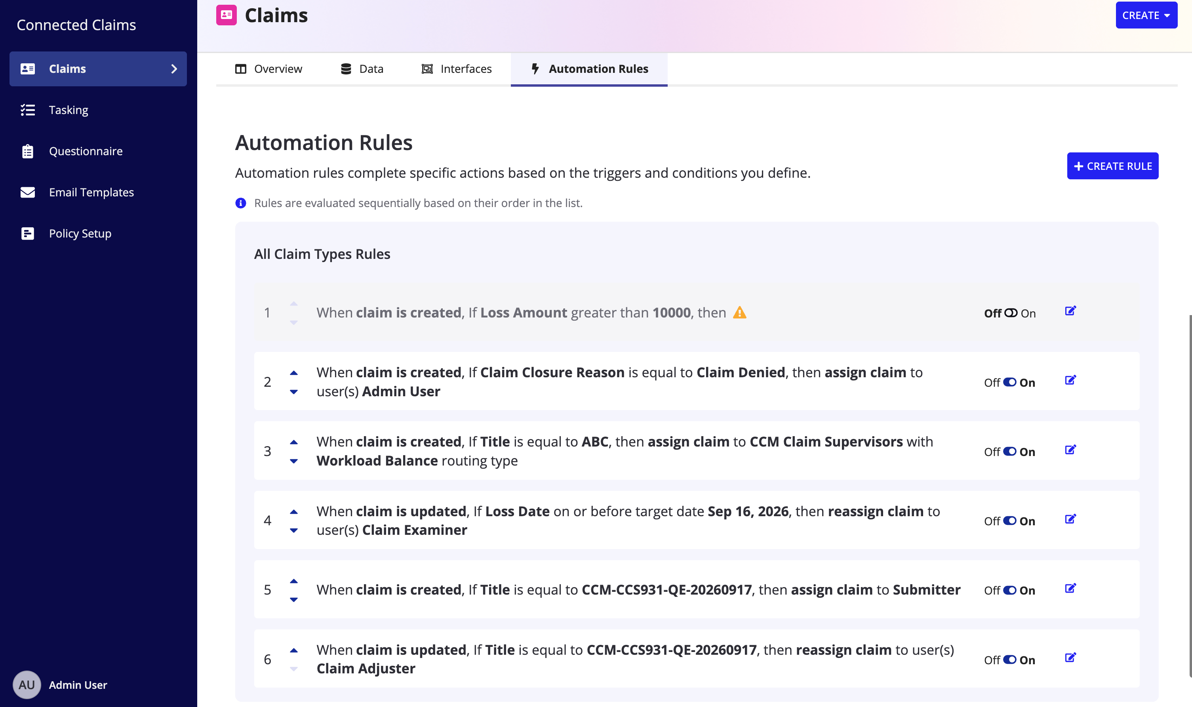This screenshot has width=1192, height=707.
Task: Go to Policy Setup in the sidebar
Action: (98, 234)
